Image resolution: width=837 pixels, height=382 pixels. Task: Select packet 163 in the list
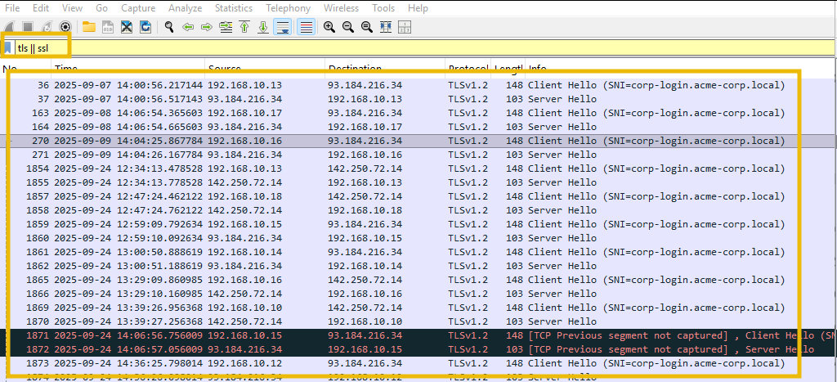[418, 113]
